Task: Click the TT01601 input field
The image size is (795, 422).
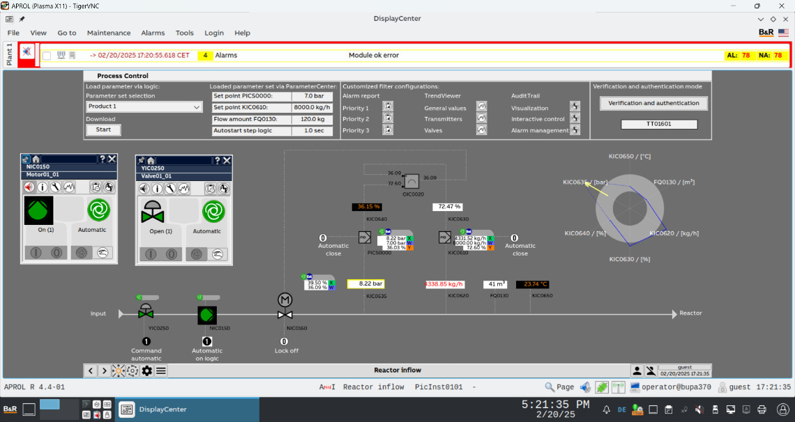Action: click(658, 125)
